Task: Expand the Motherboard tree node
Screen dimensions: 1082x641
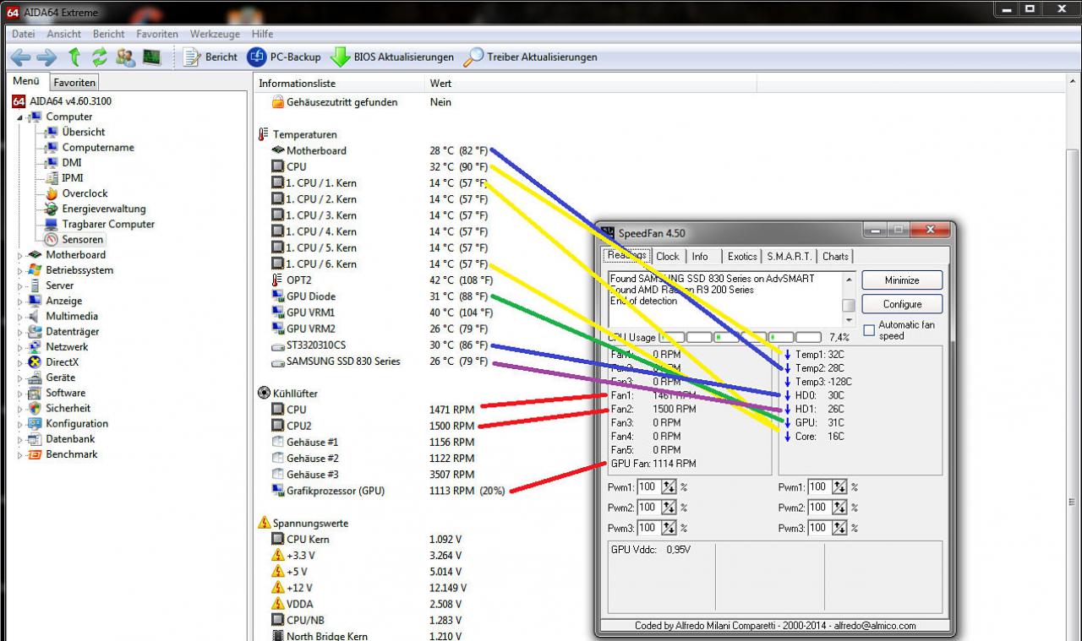Action: [20, 254]
